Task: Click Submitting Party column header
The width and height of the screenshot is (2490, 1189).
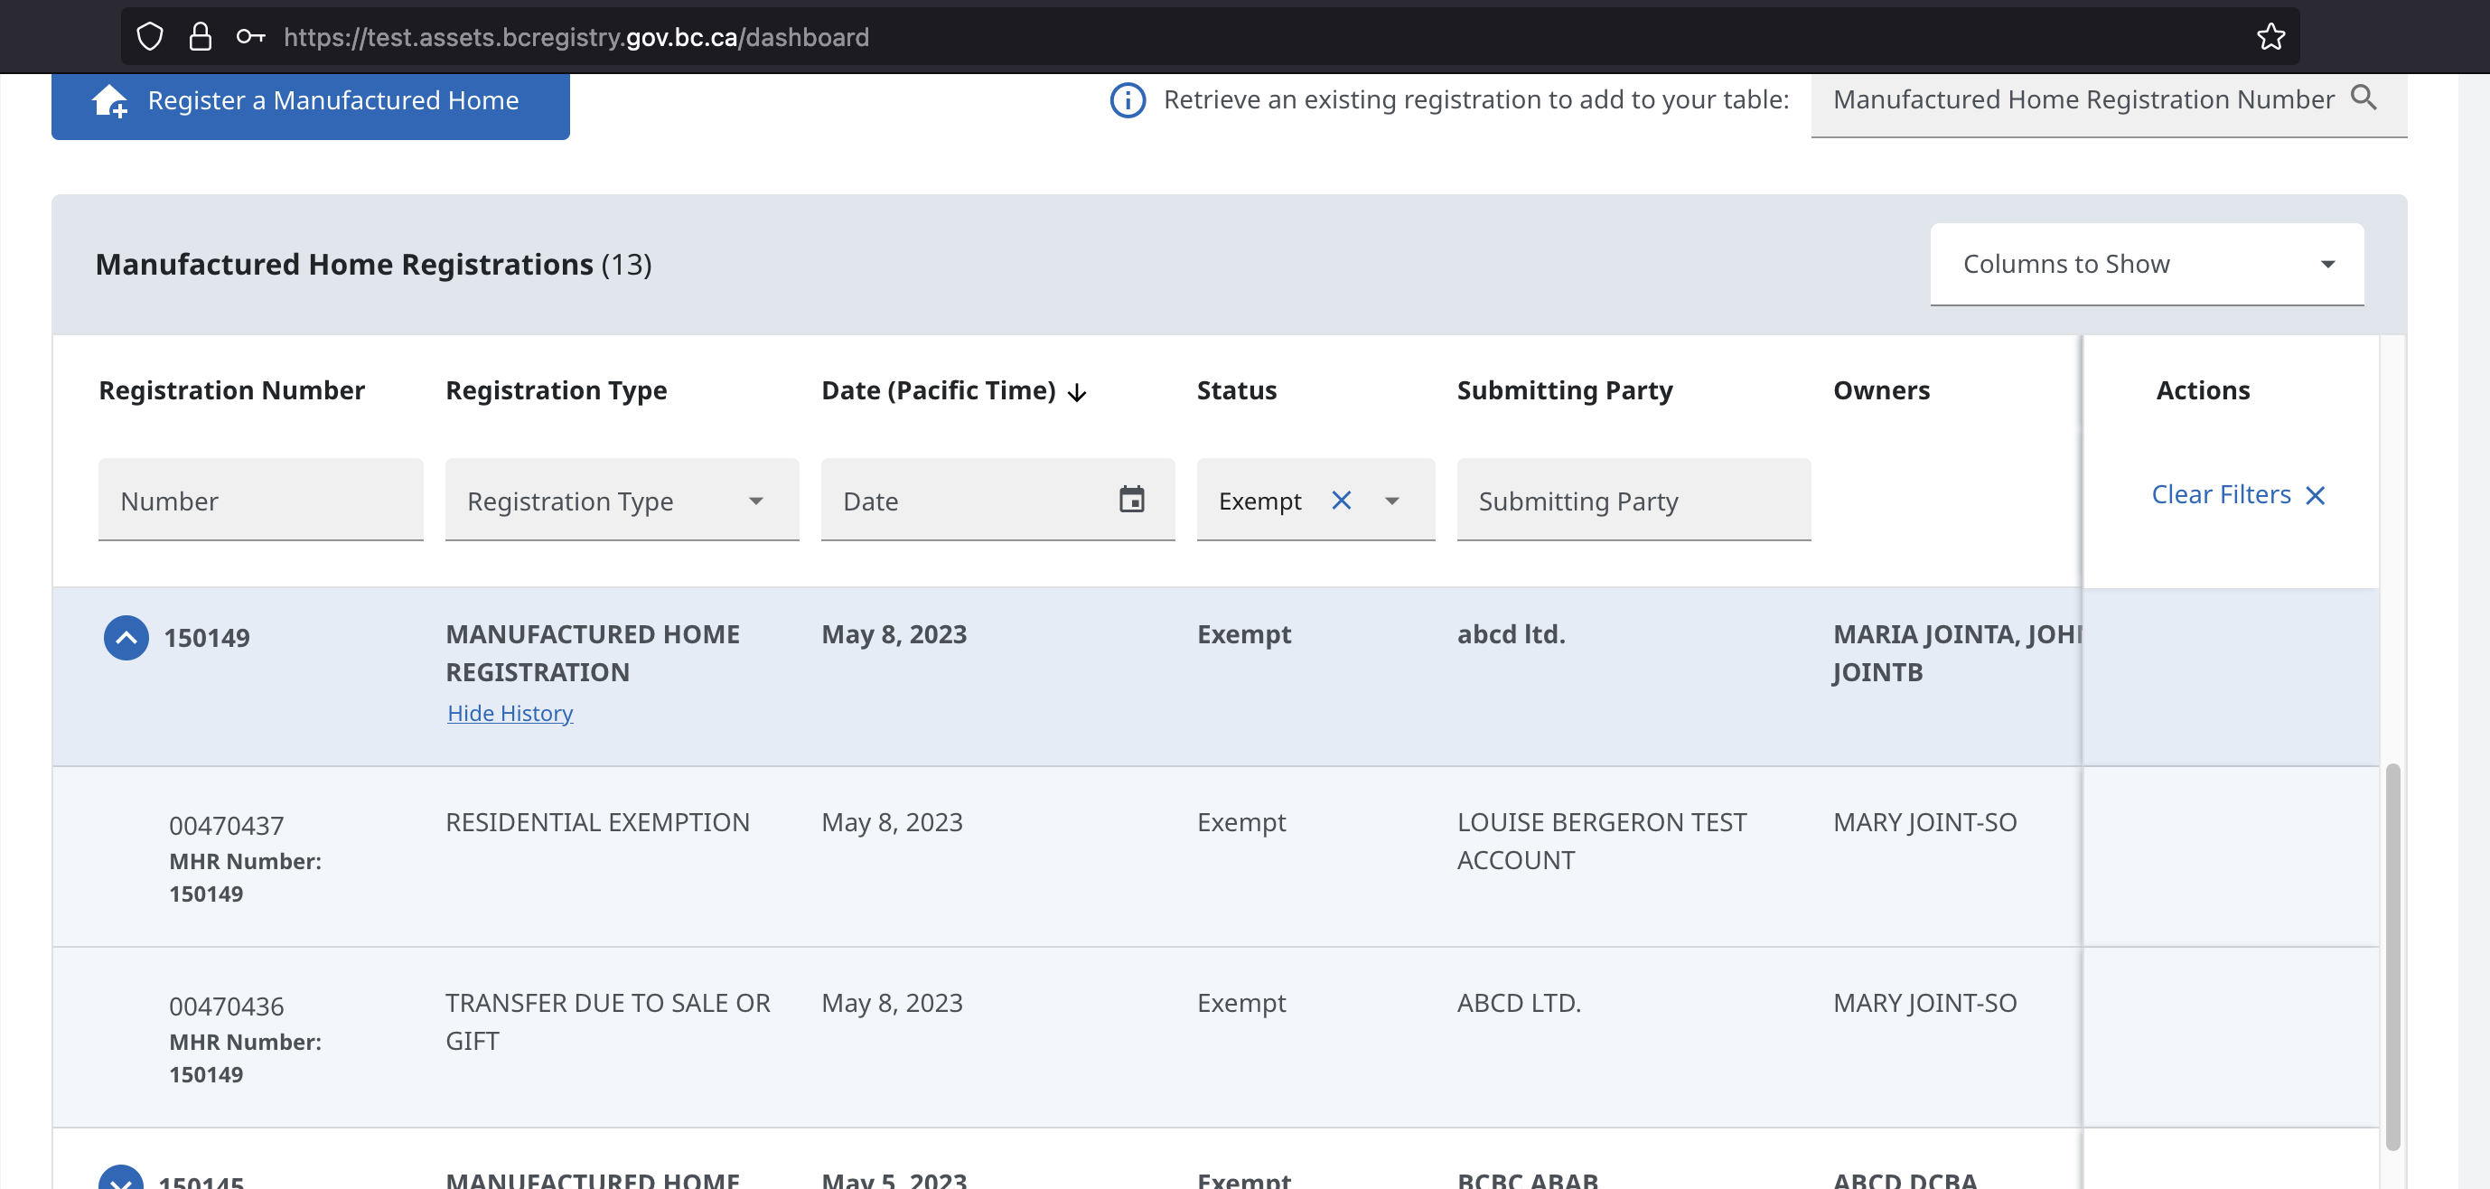Action: coord(1564,390)
